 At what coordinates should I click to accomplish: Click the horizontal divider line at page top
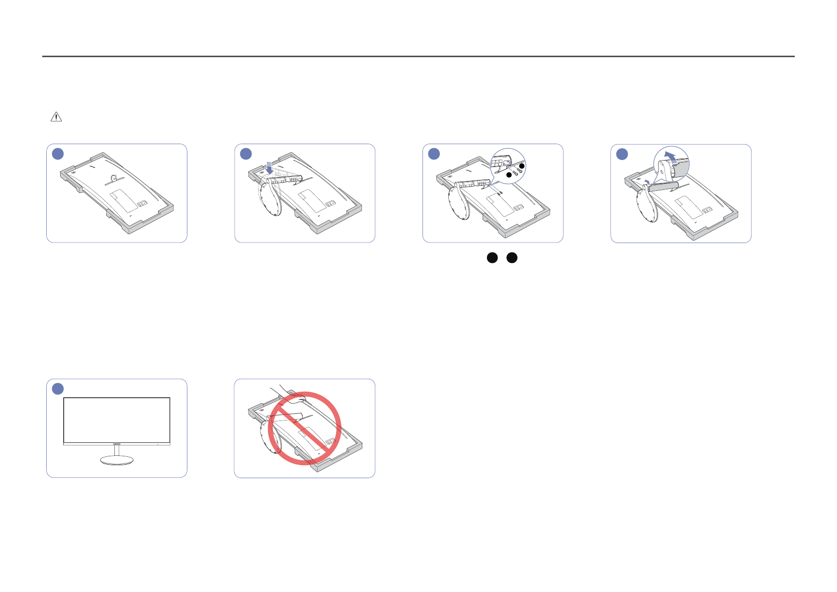418,57
